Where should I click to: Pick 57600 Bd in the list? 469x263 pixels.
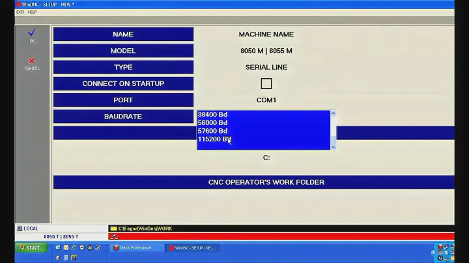pos(212,131)
